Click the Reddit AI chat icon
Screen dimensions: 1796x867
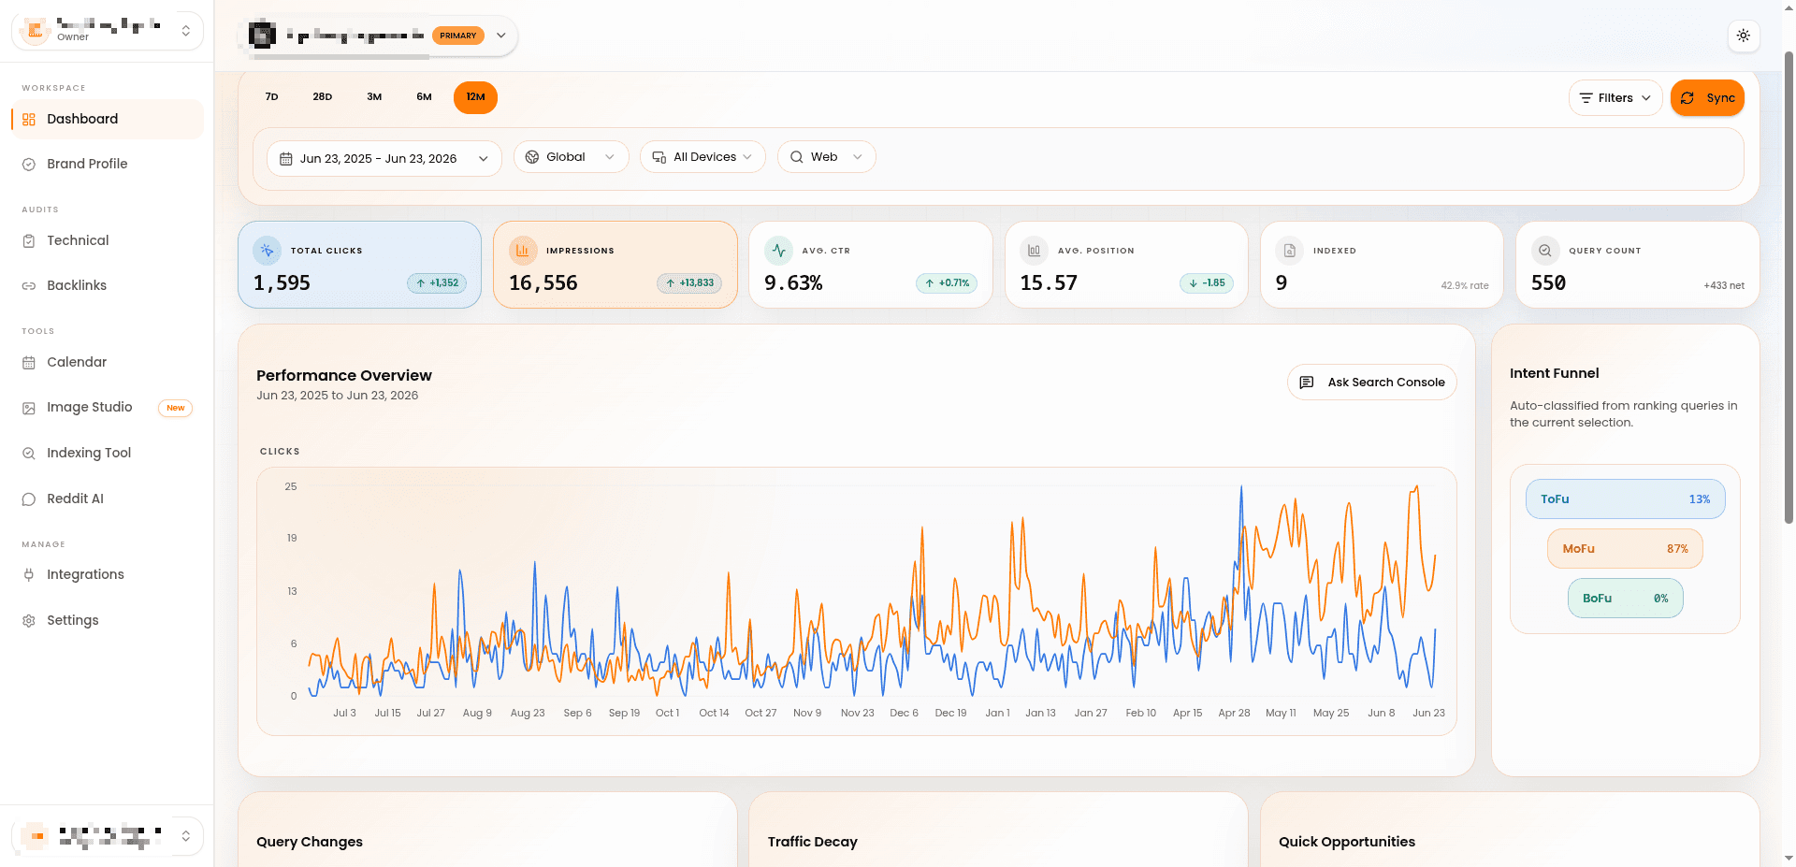click(x=29, y=499)
